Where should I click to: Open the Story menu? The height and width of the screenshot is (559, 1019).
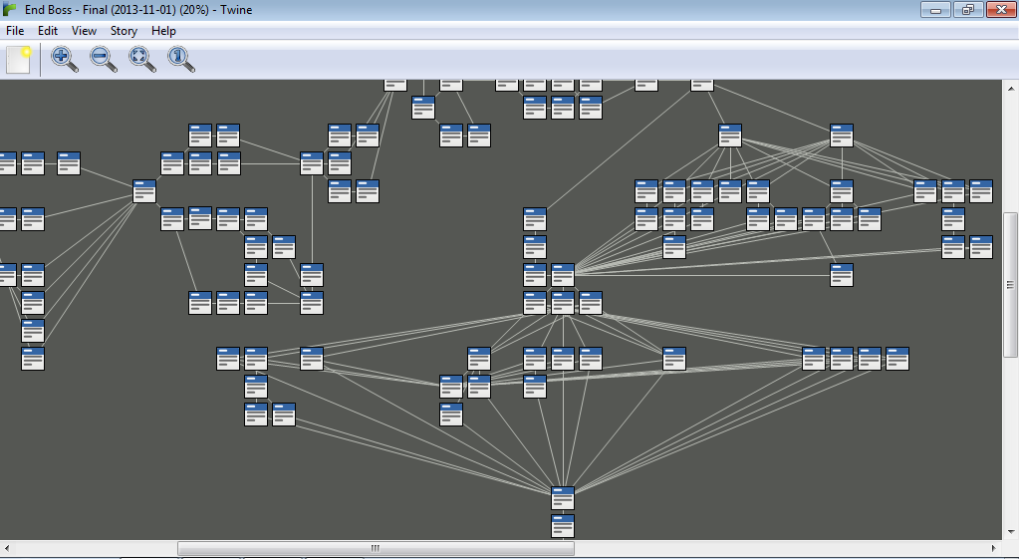tap(124, 31)
